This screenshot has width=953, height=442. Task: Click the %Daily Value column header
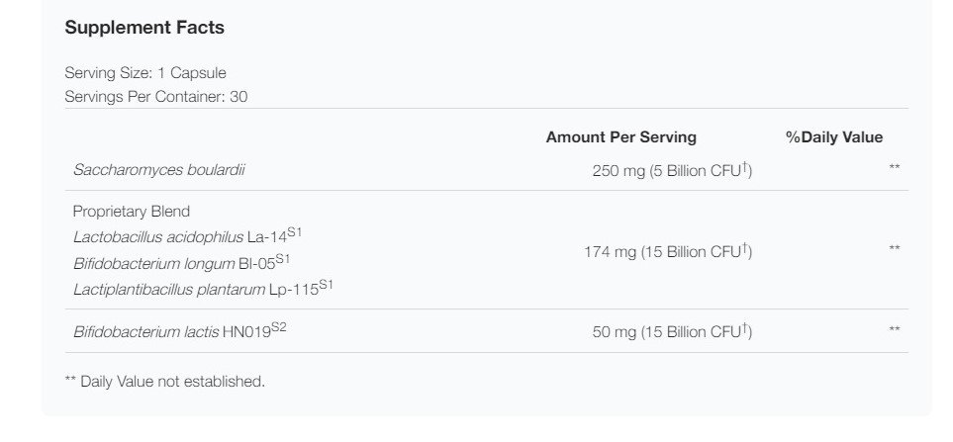(x=834, y=137)
